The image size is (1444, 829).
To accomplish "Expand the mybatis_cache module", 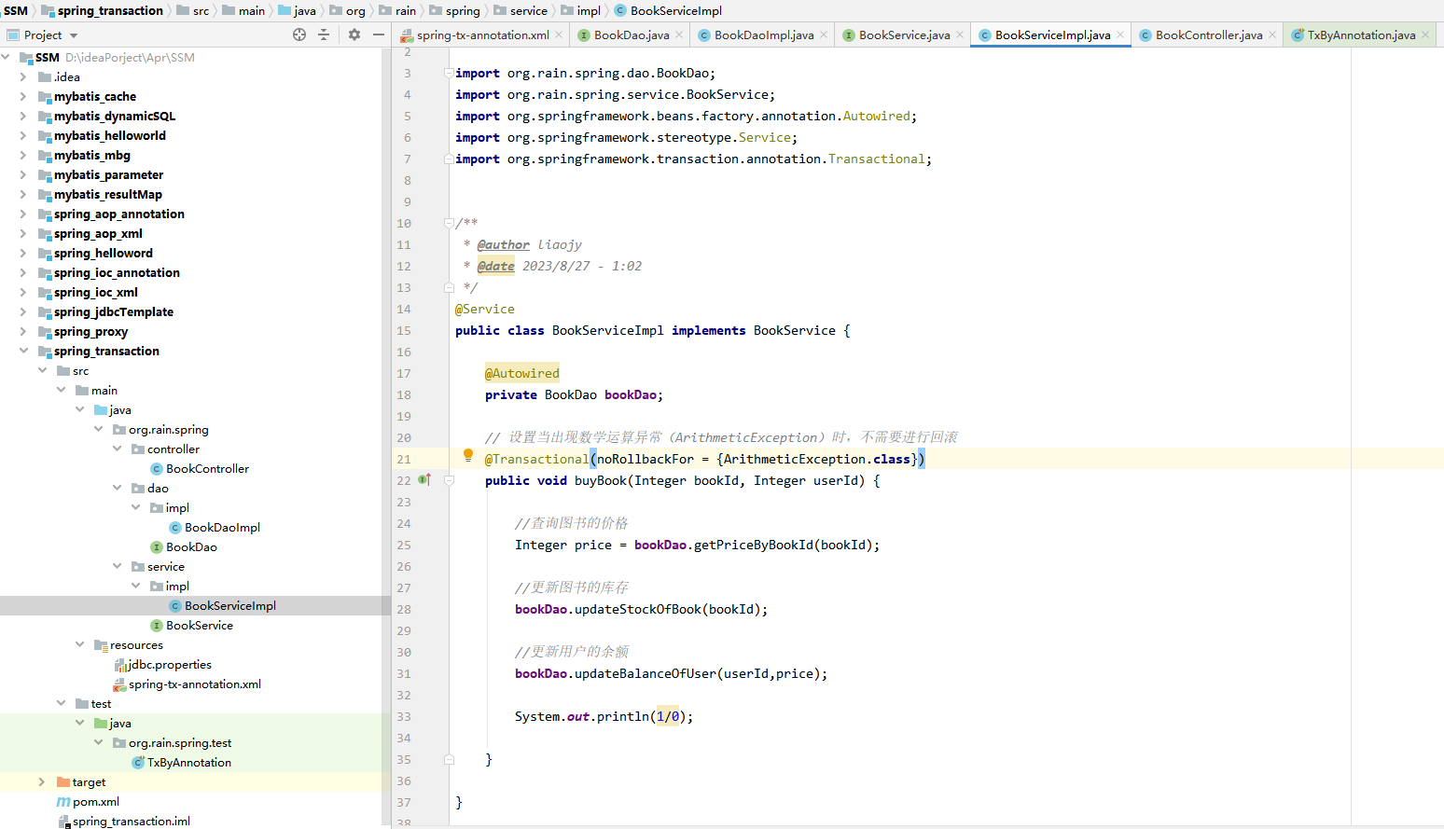I will [23, 96].
